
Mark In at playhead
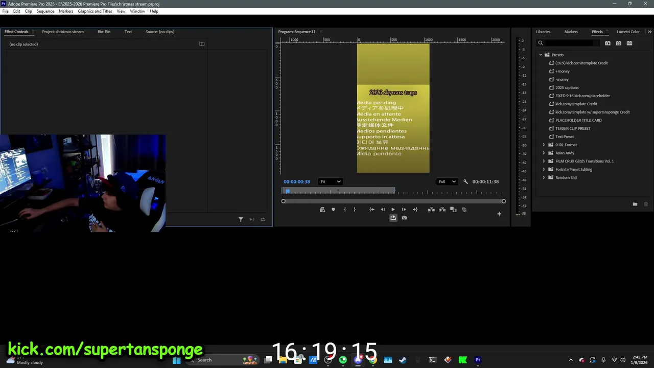coord(345,210)
